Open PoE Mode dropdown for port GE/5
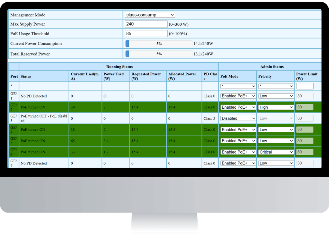Viewport: 329px width, 234px height. point(238,141)
